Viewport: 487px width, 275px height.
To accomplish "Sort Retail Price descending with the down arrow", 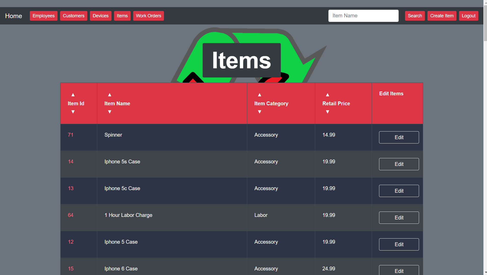I will tap(328, 112).
